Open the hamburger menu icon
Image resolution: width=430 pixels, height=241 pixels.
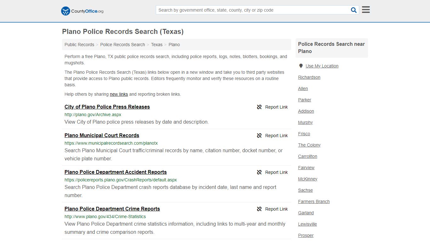point(366,10)
